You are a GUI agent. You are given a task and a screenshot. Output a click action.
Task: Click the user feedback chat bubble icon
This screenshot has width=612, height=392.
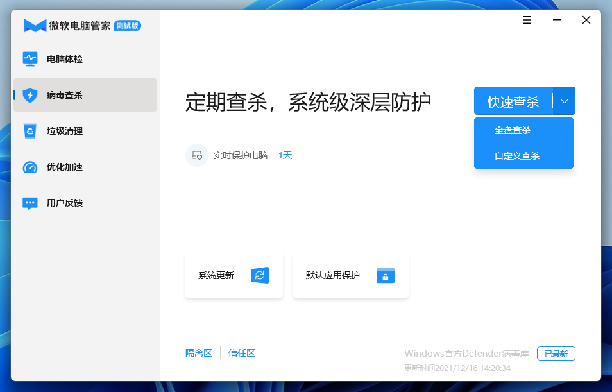[30, 203]
